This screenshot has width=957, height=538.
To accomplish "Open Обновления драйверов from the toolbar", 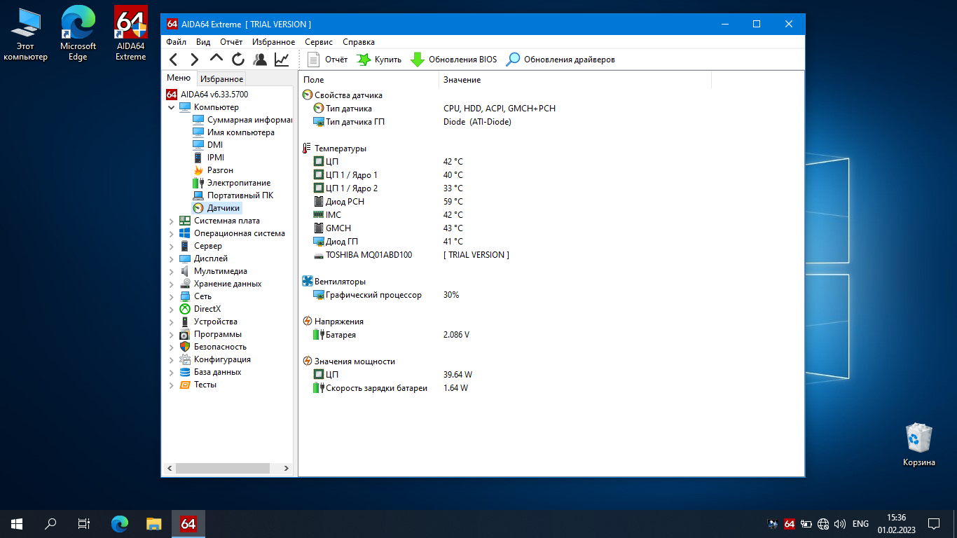I will [561, 60].
